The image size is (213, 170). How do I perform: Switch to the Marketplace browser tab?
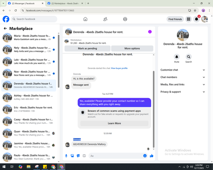tap(65, 3)
